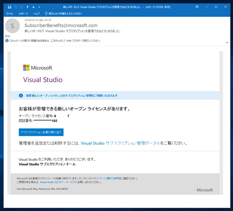Click the Microsoft logo in email body
This screenshot has height=211, width=233.
point(37,68)
